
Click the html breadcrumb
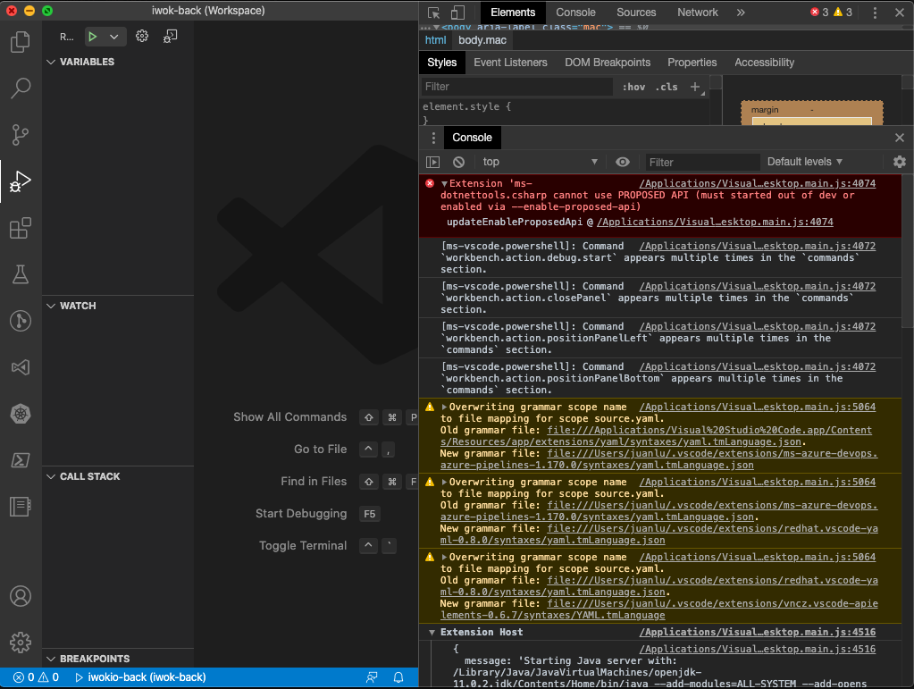435,40
